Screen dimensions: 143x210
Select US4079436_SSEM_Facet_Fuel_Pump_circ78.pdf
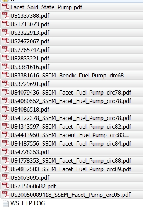pos(72,93)
